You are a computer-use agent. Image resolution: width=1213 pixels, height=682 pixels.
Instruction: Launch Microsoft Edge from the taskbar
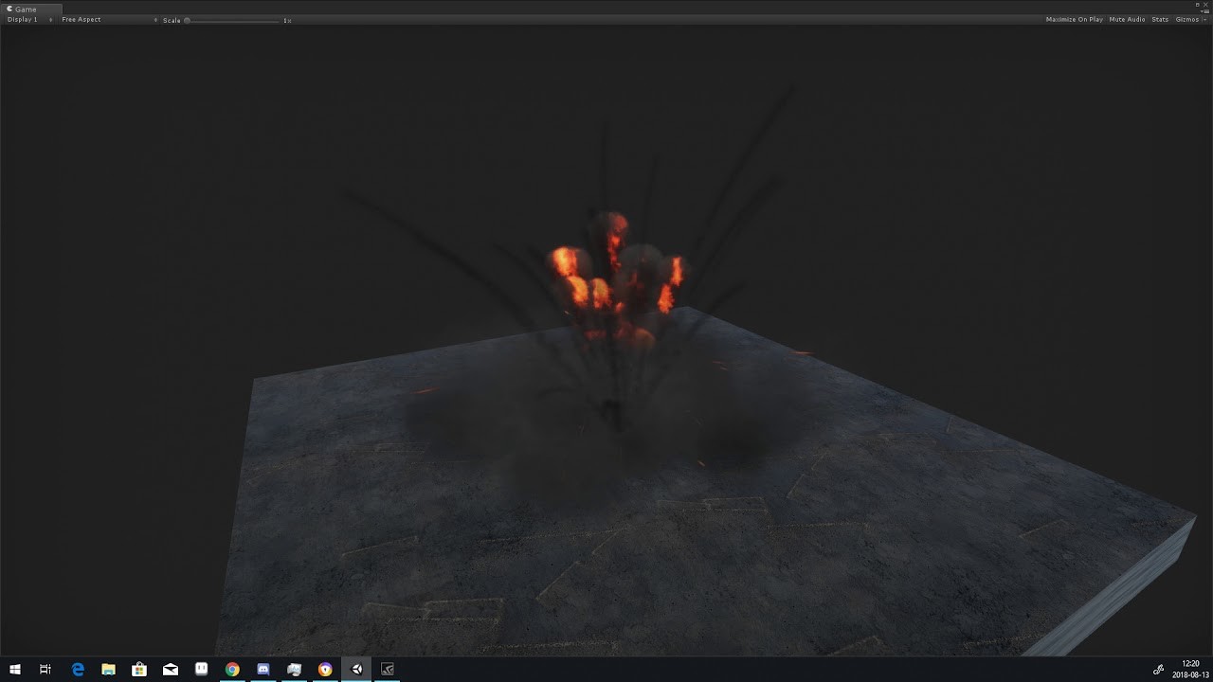78,670
